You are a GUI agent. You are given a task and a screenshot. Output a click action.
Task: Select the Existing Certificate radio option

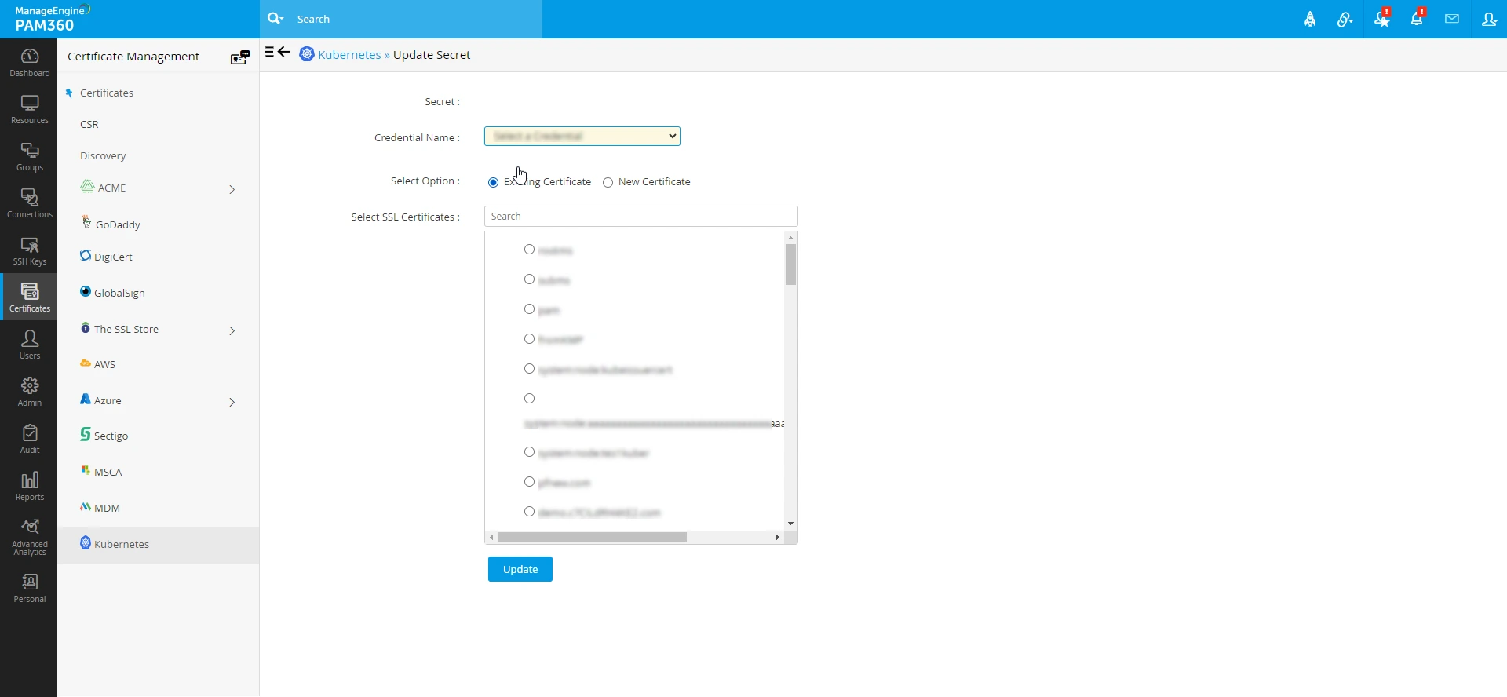coord(493,182)
